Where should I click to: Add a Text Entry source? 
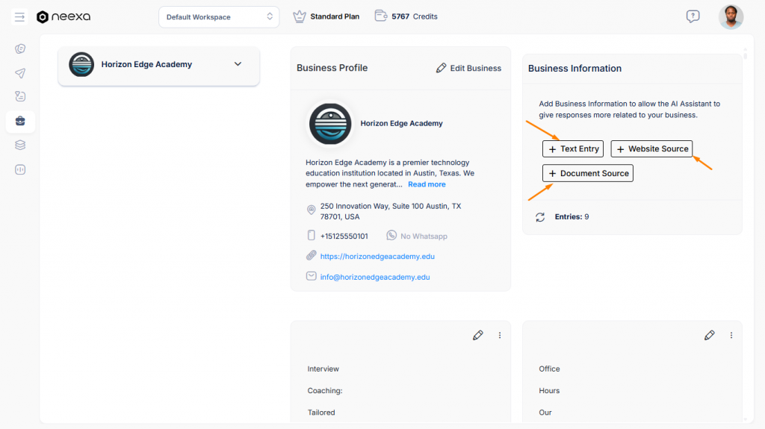(573, 148)
